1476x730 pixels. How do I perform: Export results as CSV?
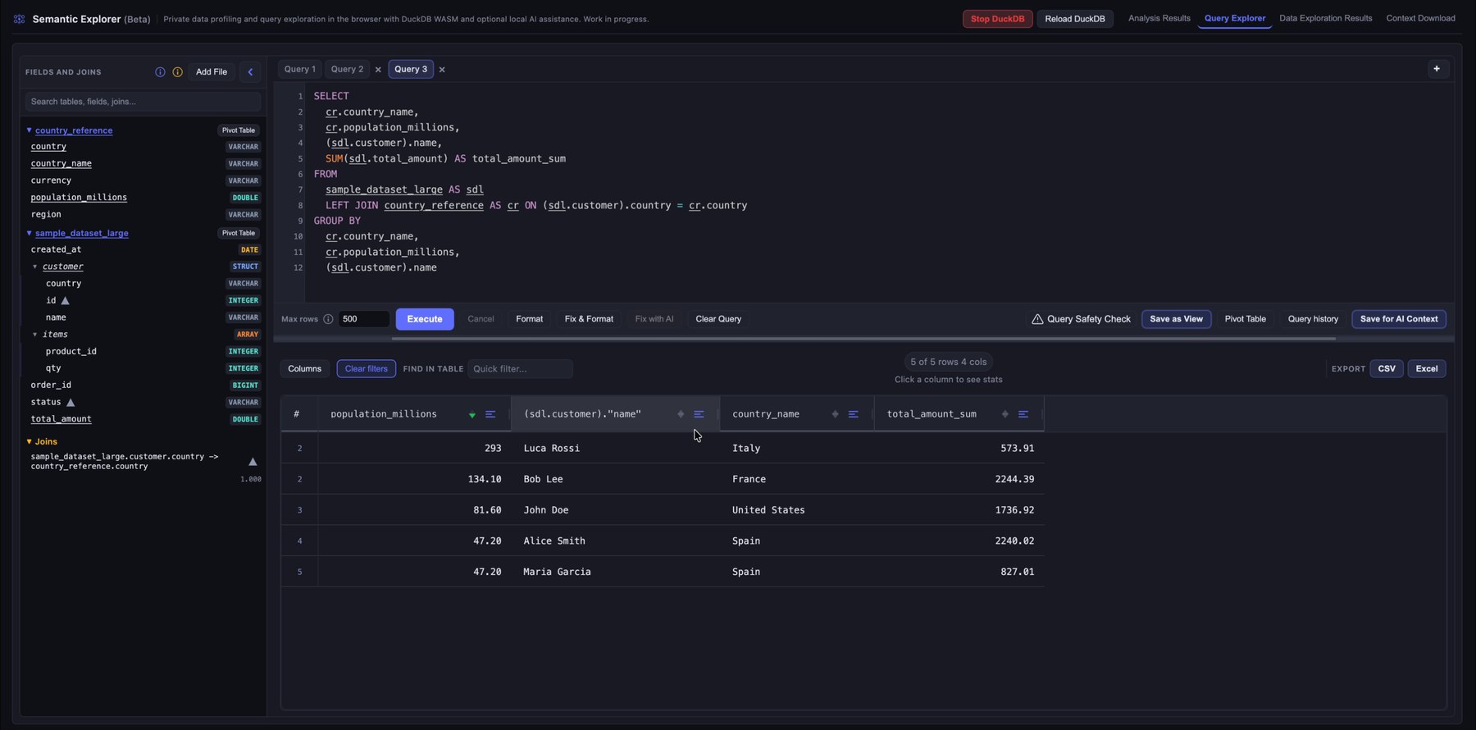click(1387, 369)
